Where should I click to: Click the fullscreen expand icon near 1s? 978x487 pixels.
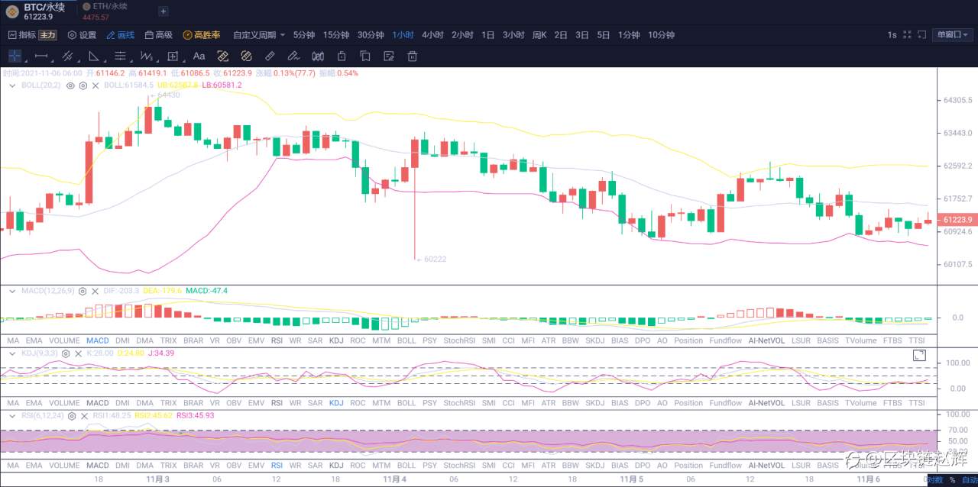pyautogui.click(x=907, y=35)
